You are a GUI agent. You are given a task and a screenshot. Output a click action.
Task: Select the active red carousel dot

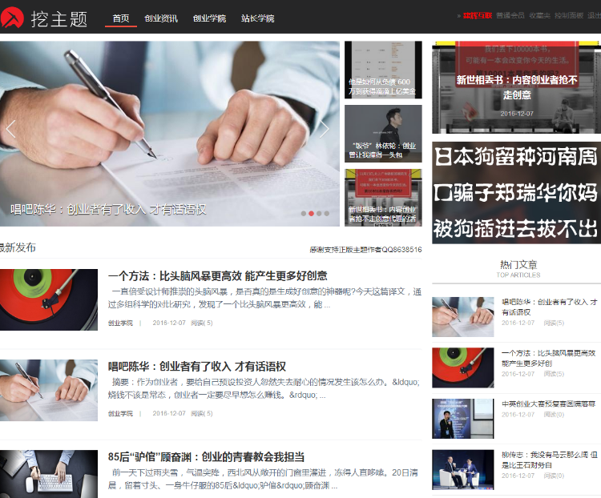pos(311,214)
